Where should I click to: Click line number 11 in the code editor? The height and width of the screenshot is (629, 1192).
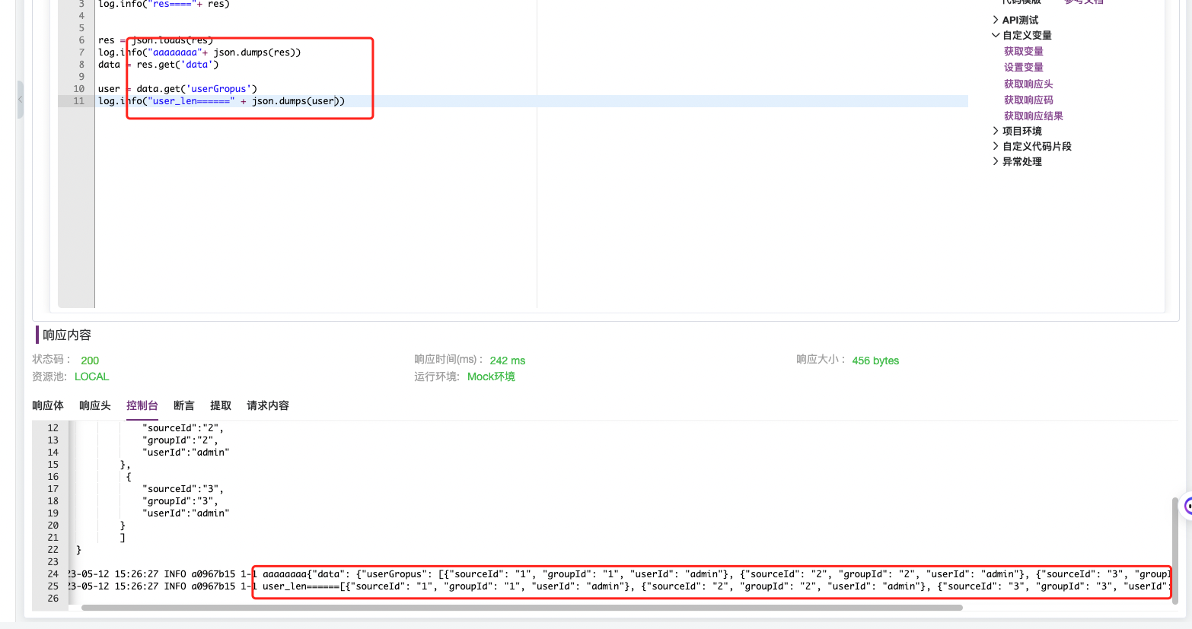[78, 100]
